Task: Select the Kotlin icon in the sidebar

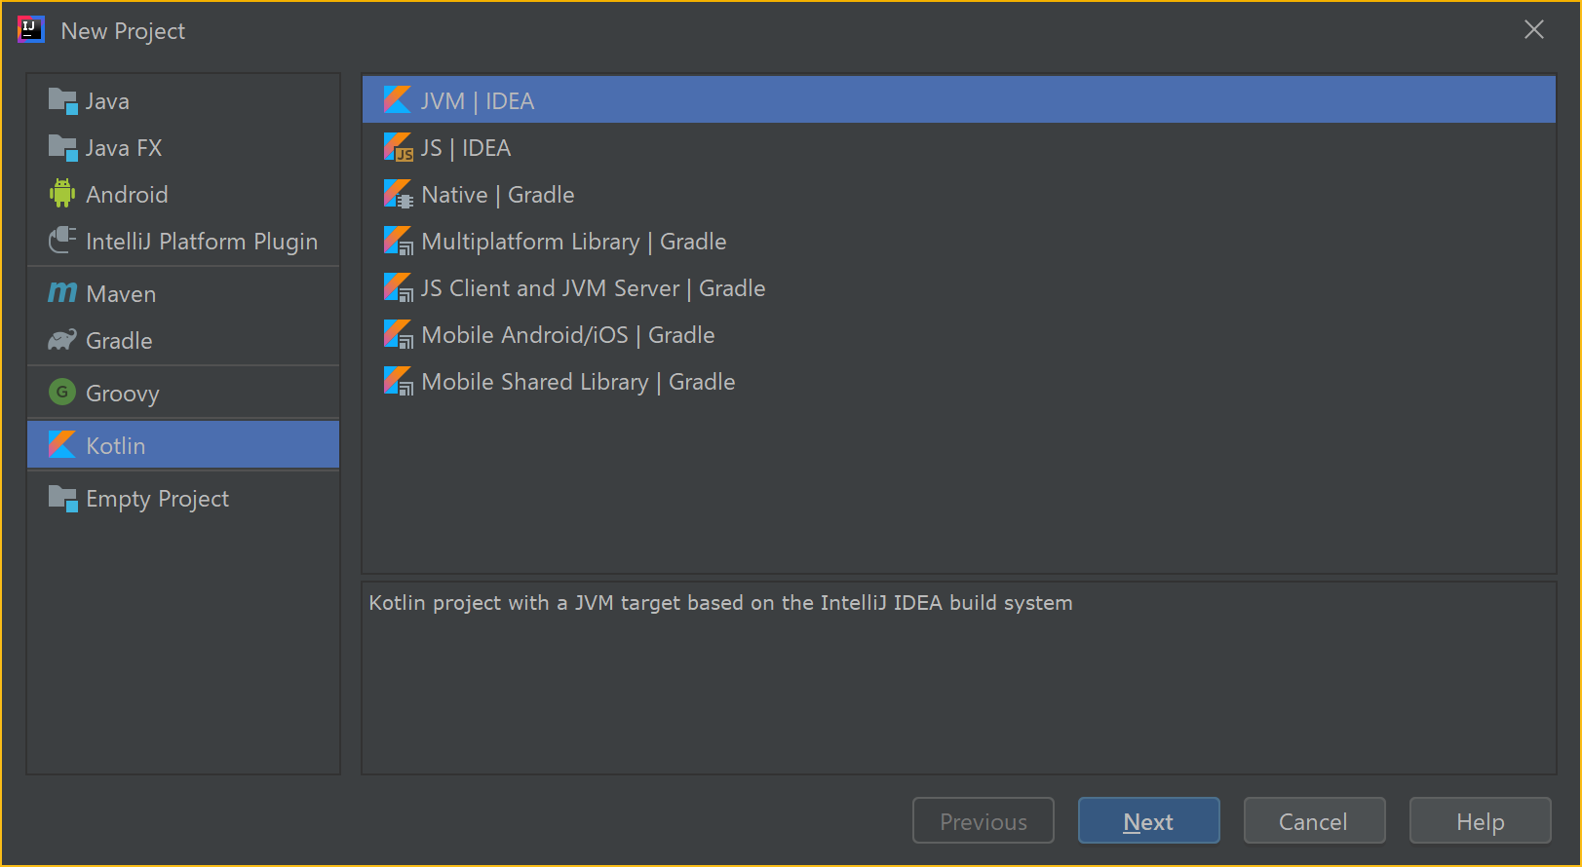Action: click(x=60, y=444)
